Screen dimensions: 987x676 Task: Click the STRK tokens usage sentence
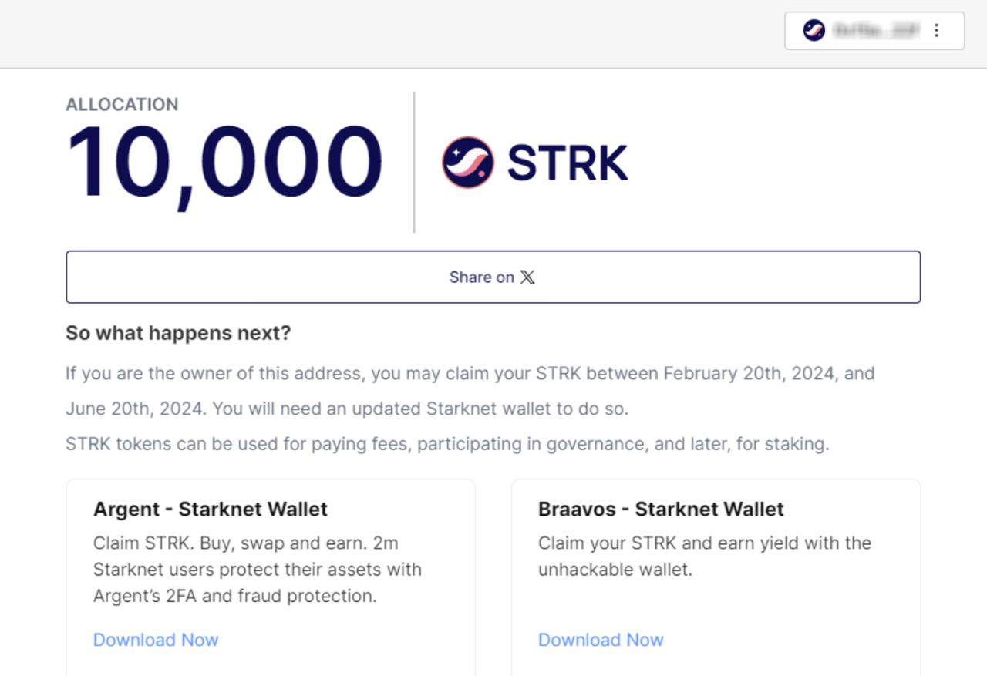447,445
